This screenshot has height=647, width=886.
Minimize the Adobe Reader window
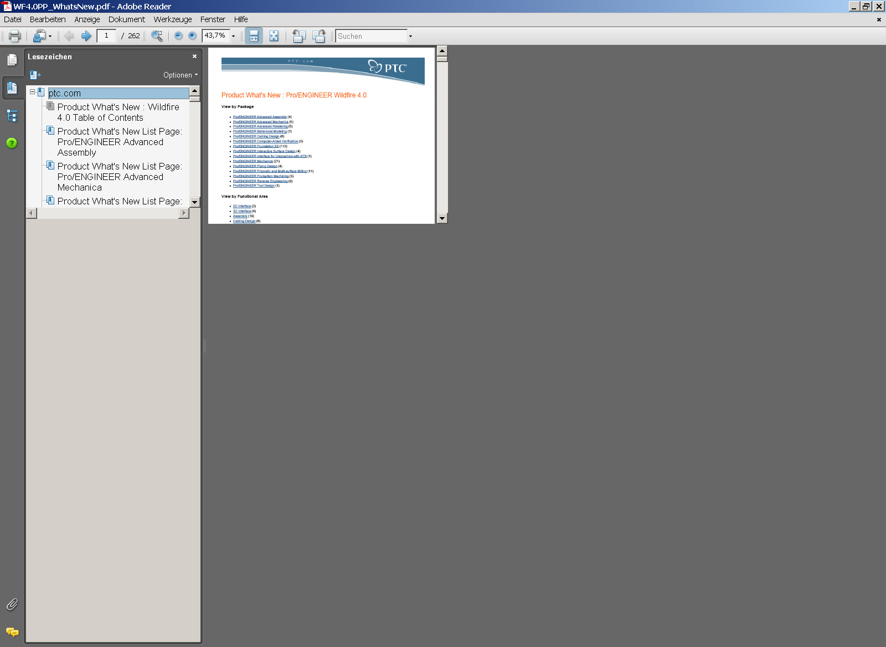tap(855, 6)
